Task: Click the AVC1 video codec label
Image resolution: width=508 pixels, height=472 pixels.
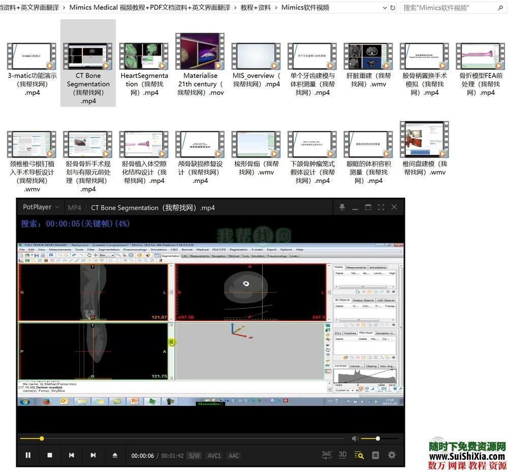Action: tap(214, 456)
